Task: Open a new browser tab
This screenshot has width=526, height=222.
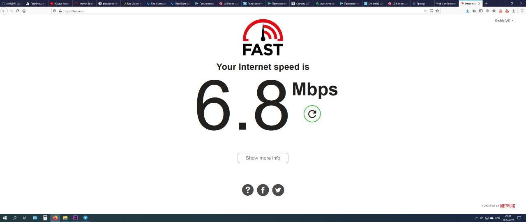Action: pyautogui.click(x=486, y=3)
